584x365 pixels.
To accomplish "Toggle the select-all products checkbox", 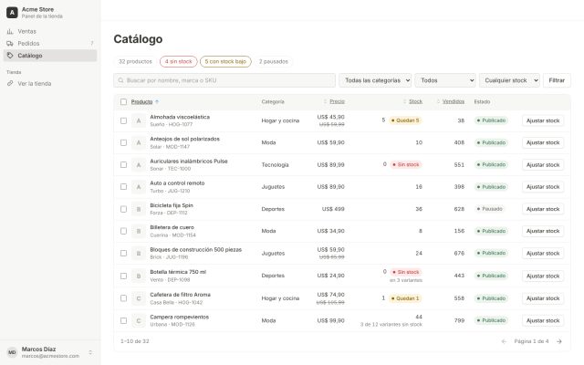I will (x=124, y=101).
